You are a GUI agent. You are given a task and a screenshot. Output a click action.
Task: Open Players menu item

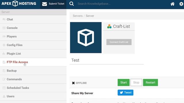pyautogui.click(x=33, y=36)
